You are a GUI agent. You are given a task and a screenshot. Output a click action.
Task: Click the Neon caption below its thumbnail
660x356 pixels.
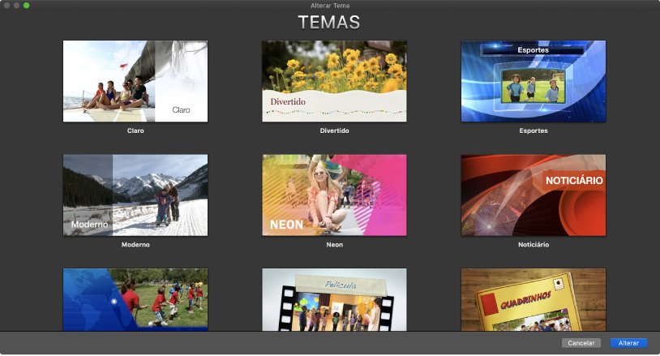pyautogui.click(x=334, y=244)
